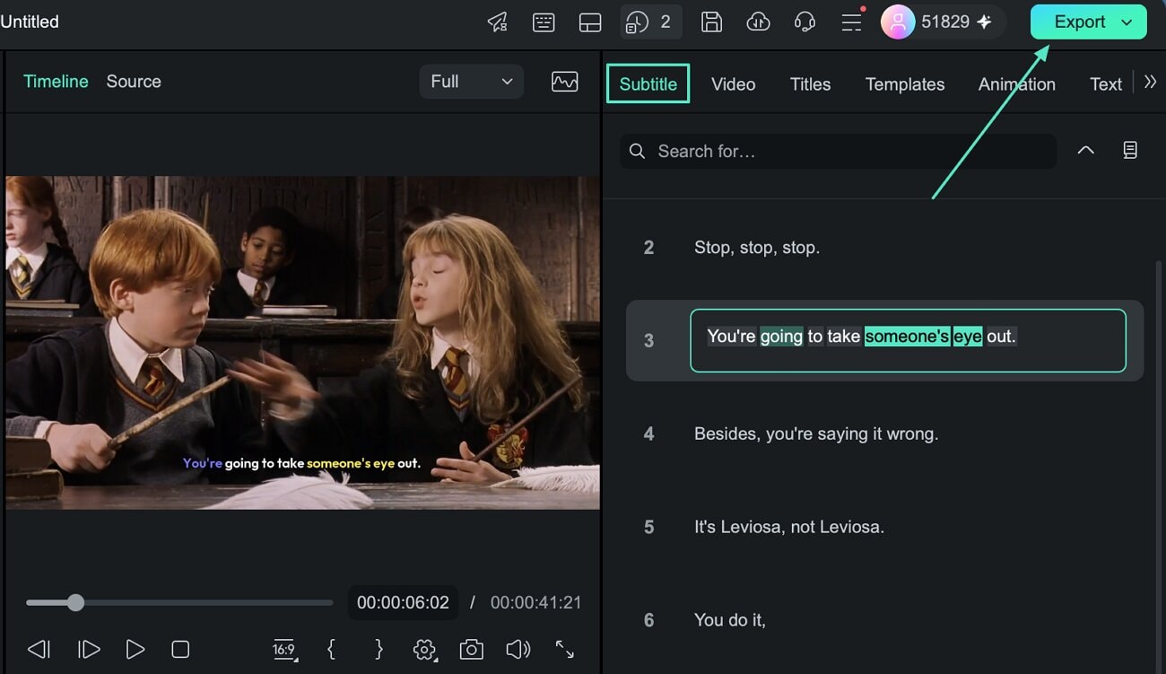
Task: Click the cloud upload icon
Action: pyautogui.click(x=758, y=22)
